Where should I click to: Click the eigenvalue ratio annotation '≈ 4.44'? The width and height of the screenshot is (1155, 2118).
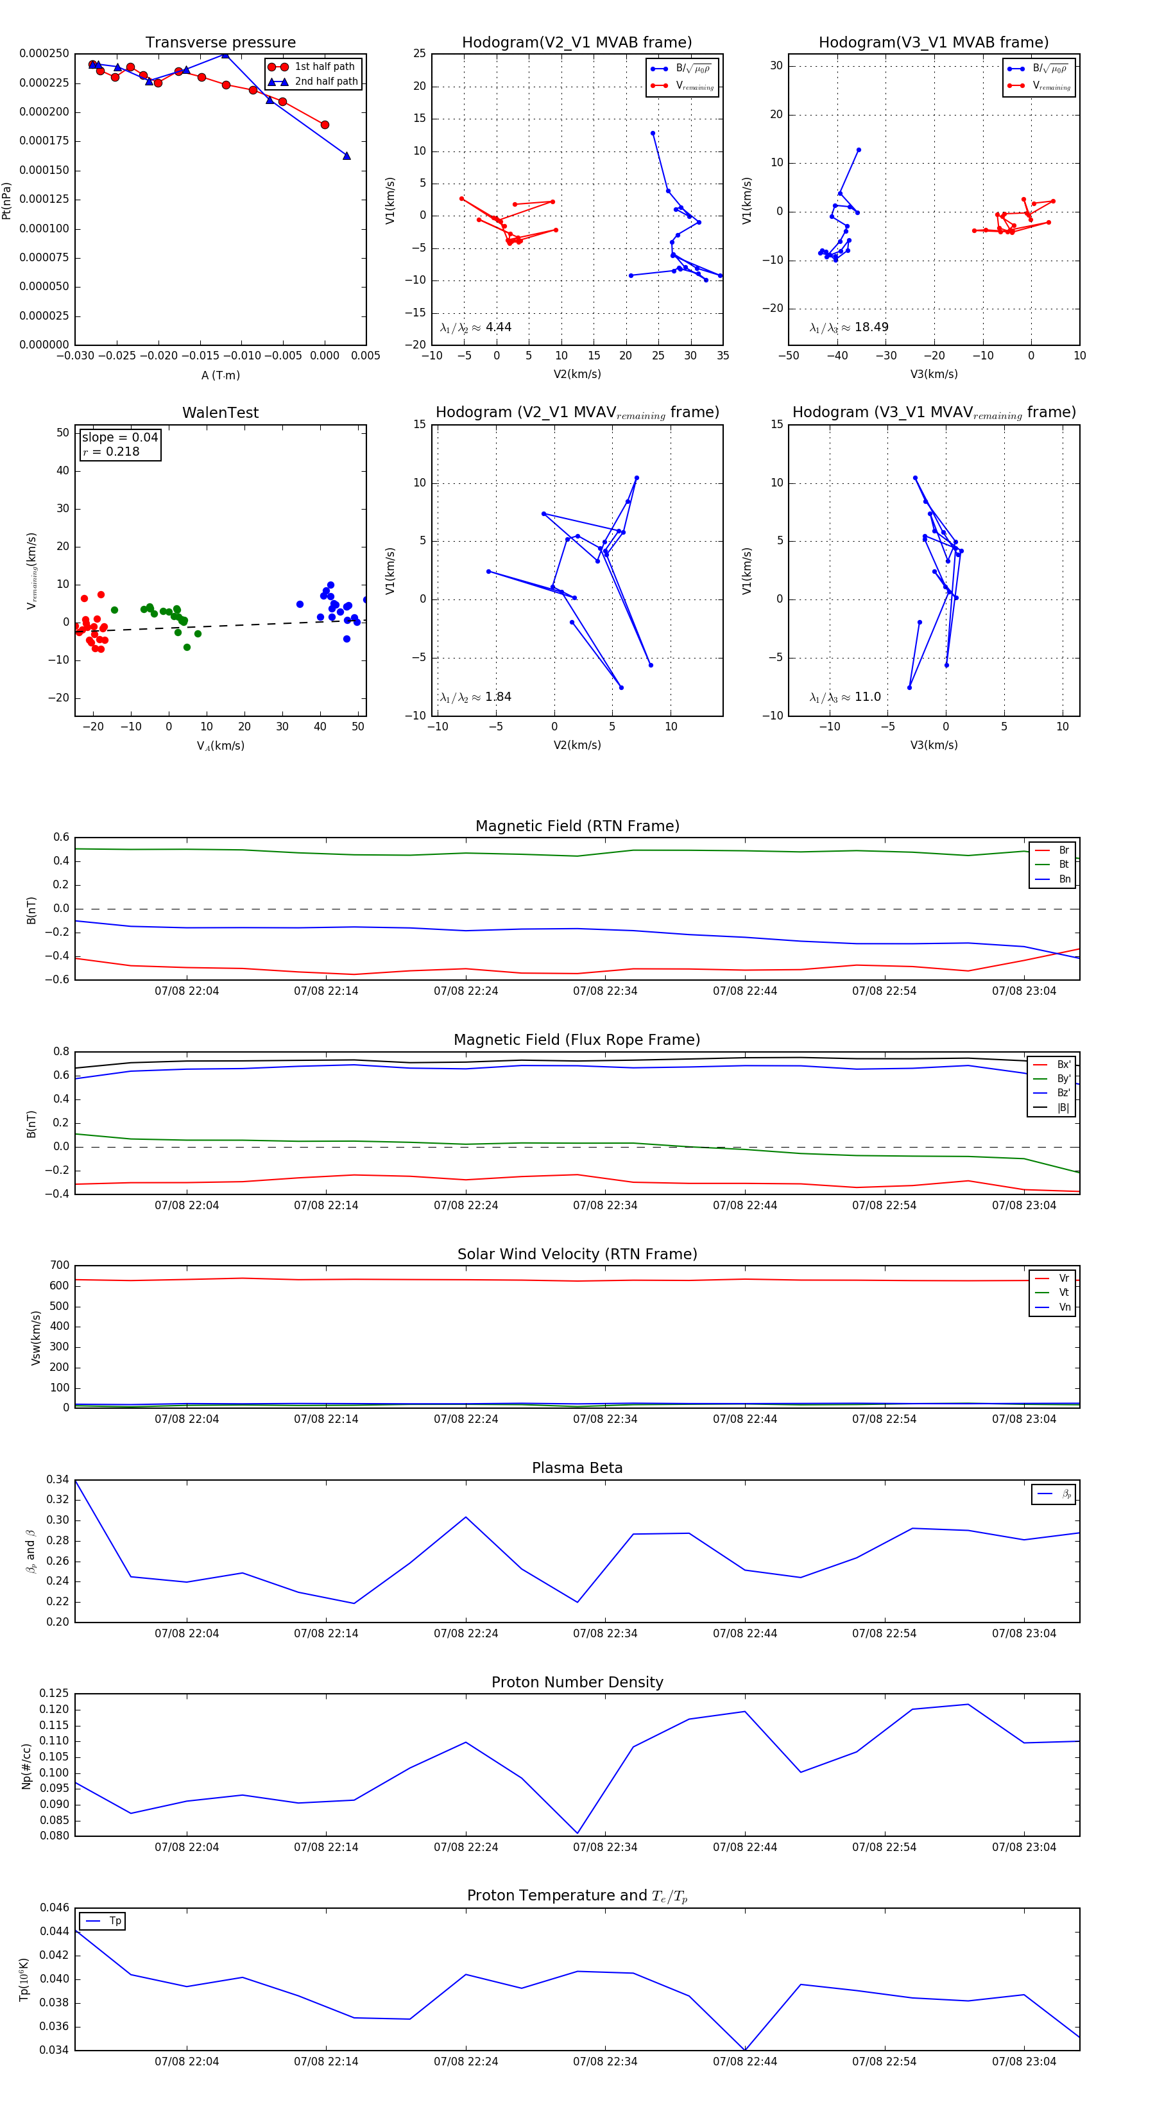pyautogui.click(x=476, y=327)
